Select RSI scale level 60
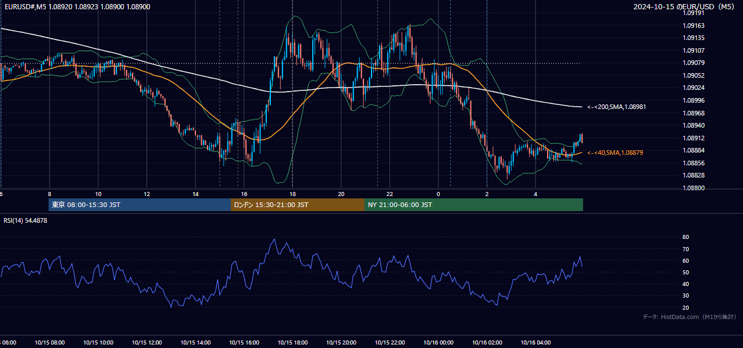The image size is (743, 348). 685,260
